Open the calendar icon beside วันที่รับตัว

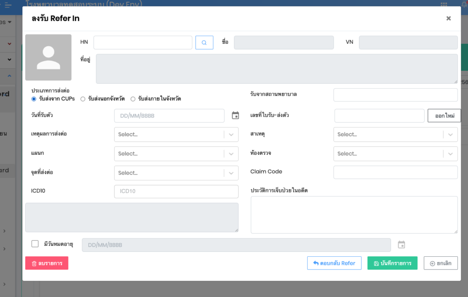click(235, 116)
